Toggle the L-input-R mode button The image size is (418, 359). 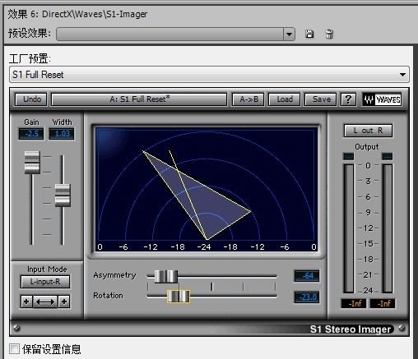pos(45,282)
